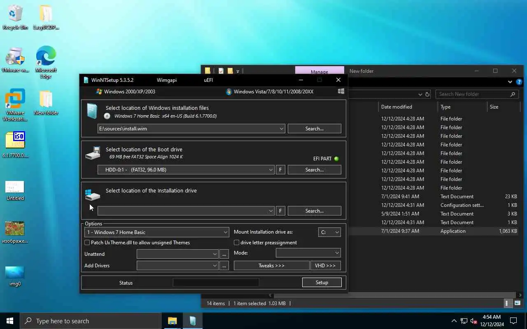This screenshot has width=527, height=329.
Task: Click the taskbar search box
Action: coord(91,321)
